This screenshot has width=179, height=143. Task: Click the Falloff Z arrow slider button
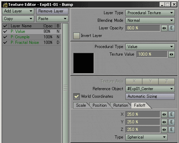pos(164,130)
